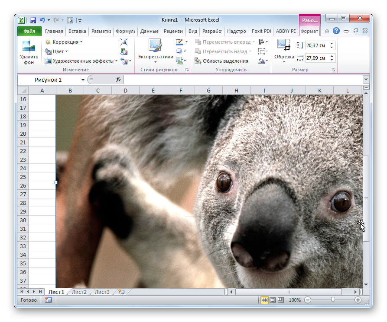Click the picture height input field
The width and height of the screenshot is (387, 322).
317,45
